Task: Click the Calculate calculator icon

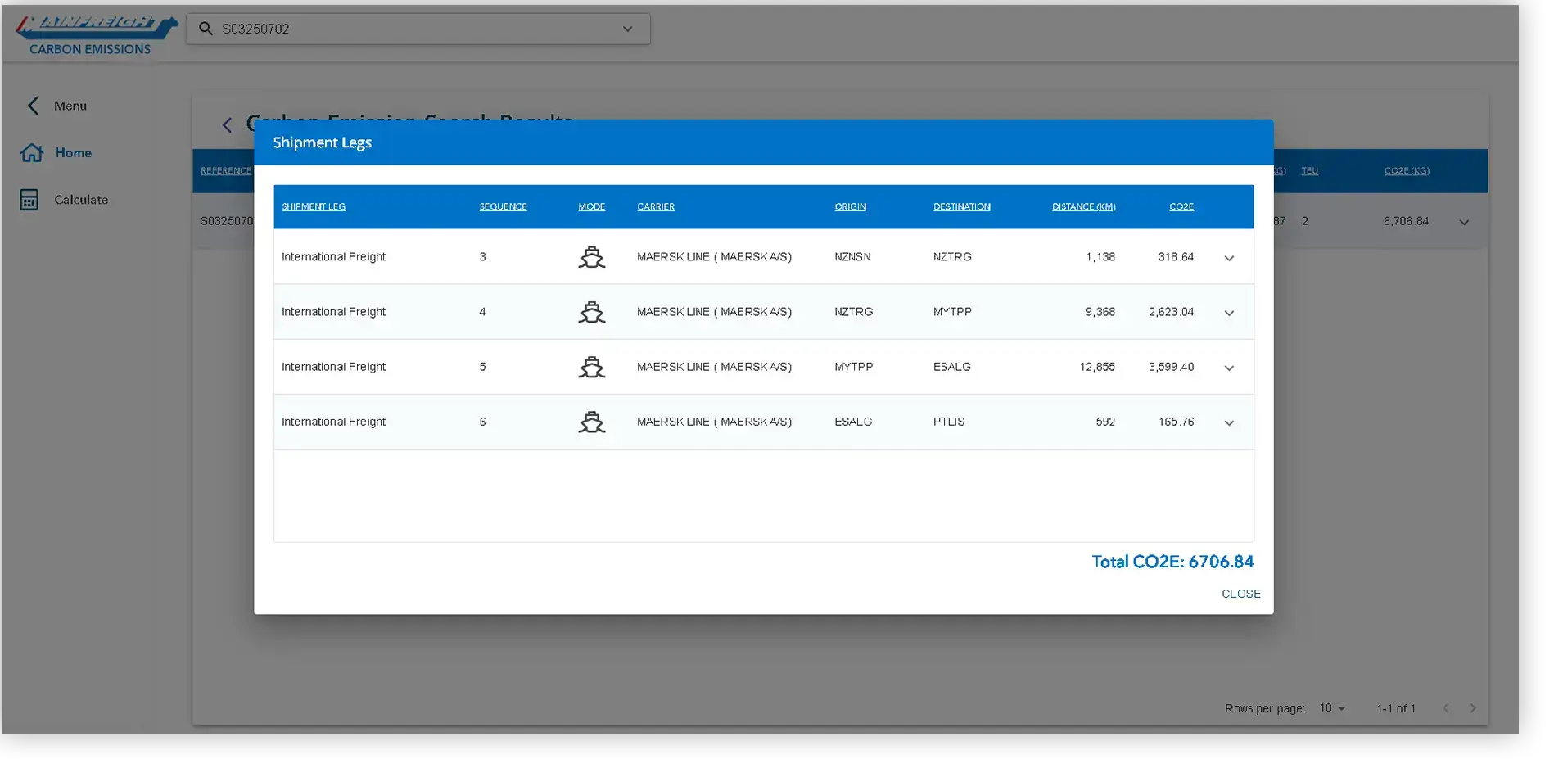Action: (29, 200)
